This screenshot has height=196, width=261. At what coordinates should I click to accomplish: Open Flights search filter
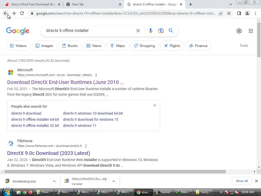172,46
